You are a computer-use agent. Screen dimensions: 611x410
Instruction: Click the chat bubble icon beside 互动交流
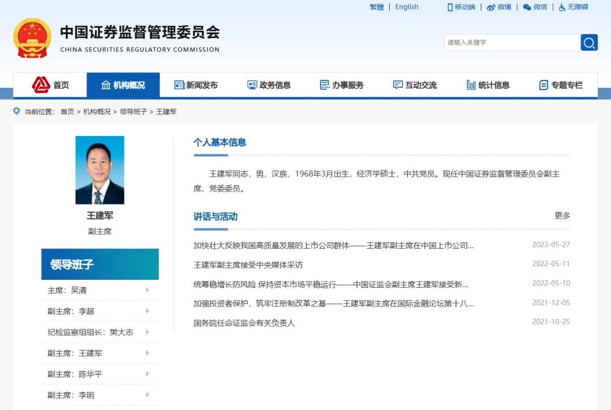point(398,85)
